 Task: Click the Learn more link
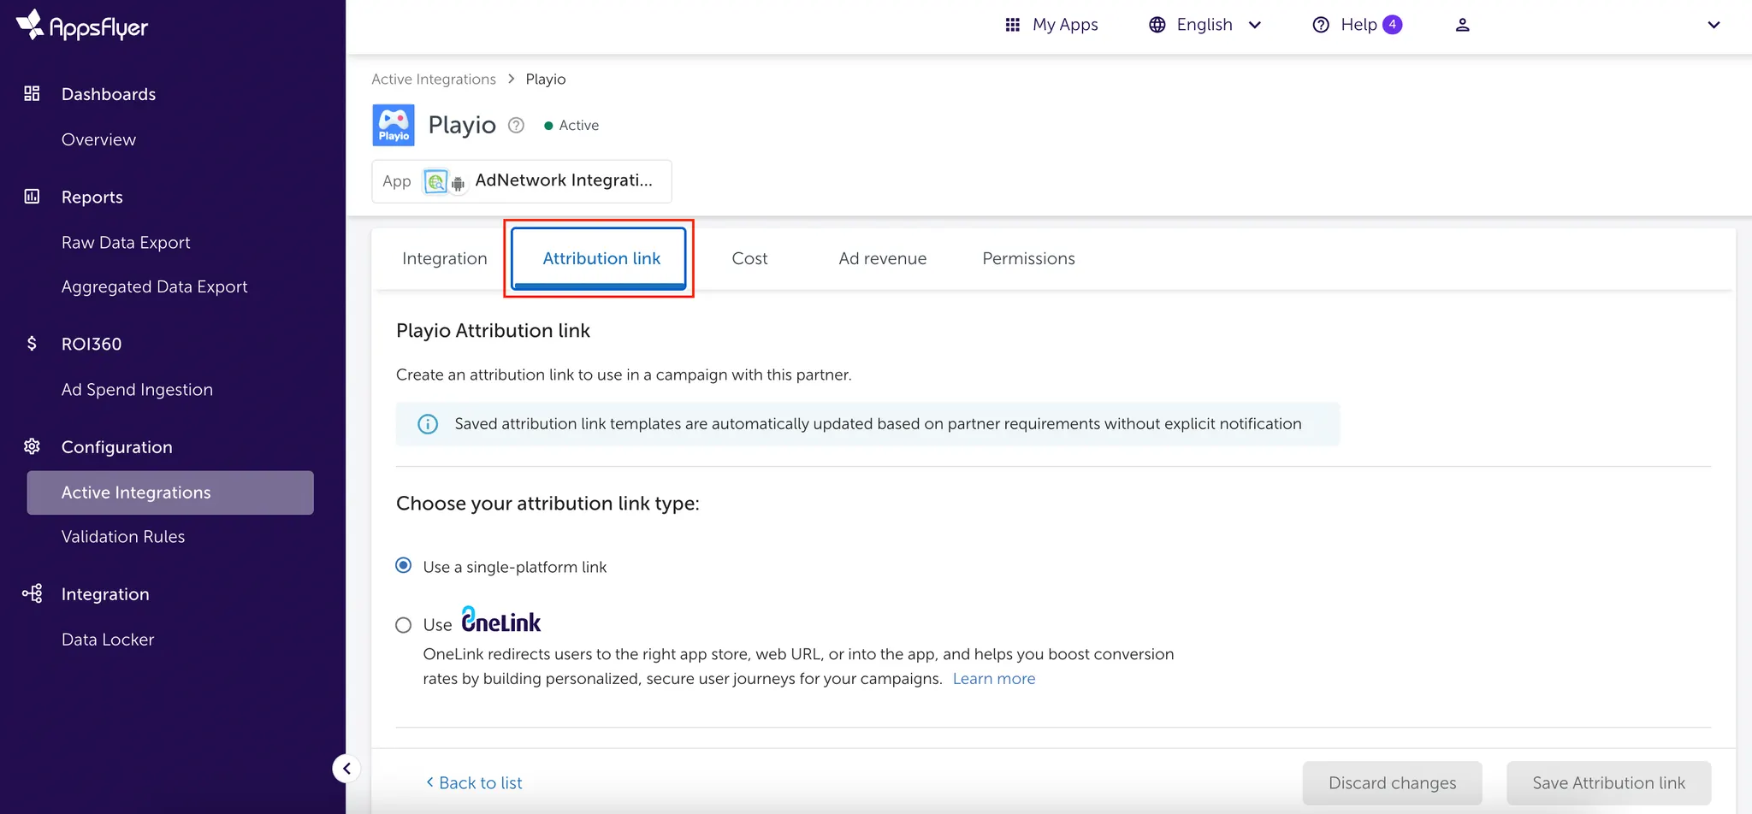pos(994,678)
